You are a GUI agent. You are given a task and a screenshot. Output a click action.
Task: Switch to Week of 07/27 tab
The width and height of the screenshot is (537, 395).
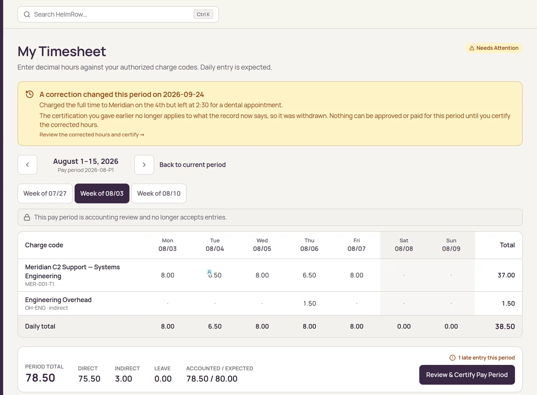pos(45,193)
